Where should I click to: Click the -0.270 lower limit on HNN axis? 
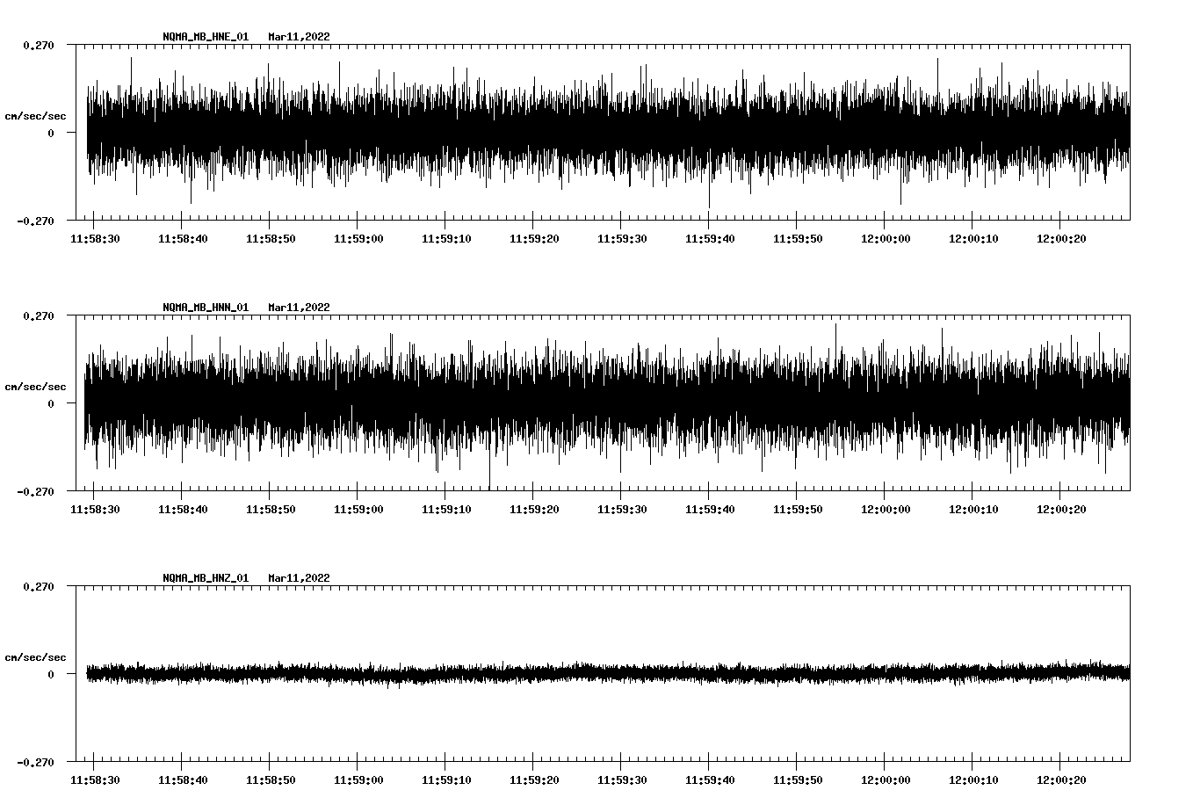pyautogui.click(x=35, y=491)
